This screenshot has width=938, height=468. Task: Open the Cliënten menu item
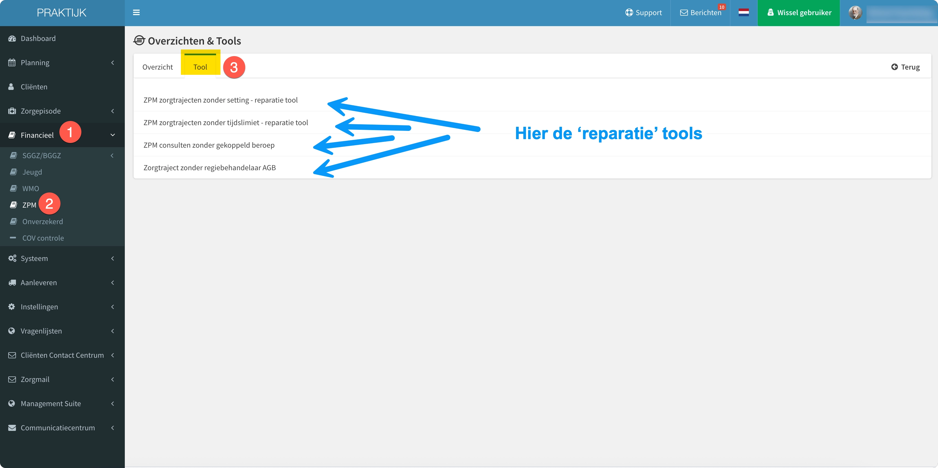[62, 87]
